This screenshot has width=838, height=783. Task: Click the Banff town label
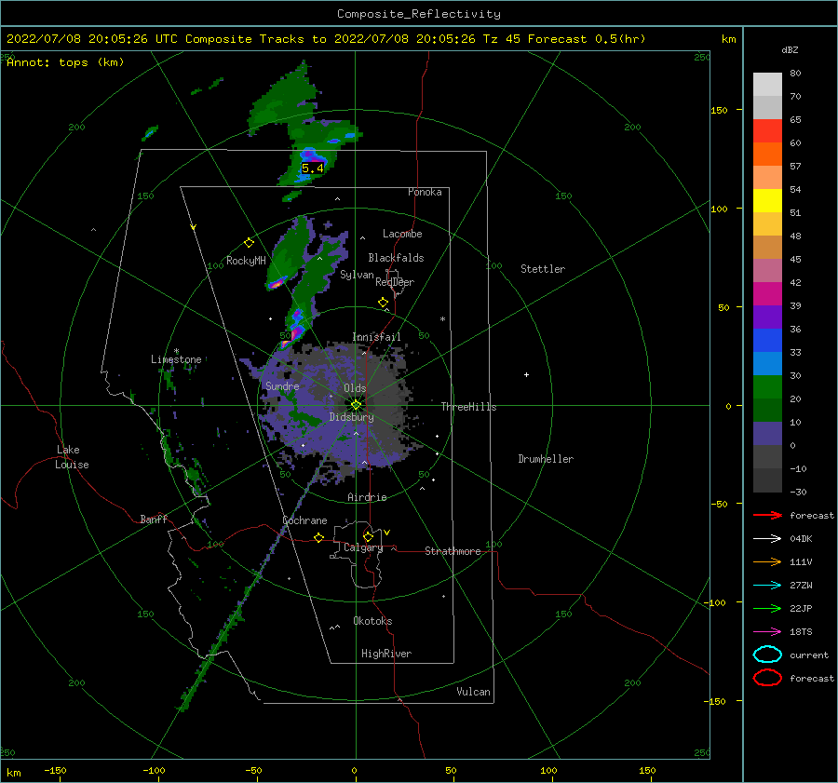[x=154, y=519]
